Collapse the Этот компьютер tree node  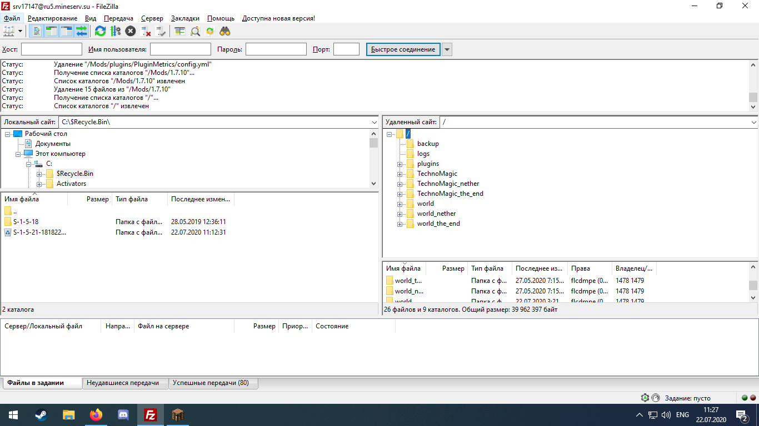click(18, 154)
